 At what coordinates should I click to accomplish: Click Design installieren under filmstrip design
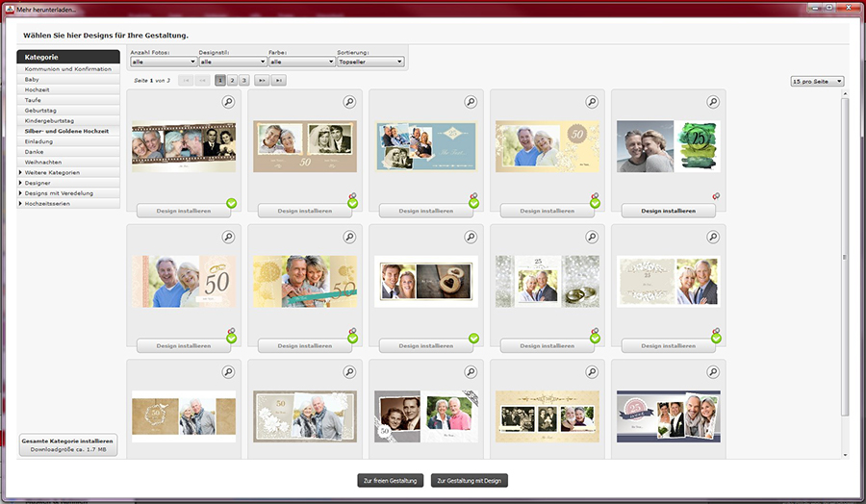pyautogui.click(x=184, y=211)
